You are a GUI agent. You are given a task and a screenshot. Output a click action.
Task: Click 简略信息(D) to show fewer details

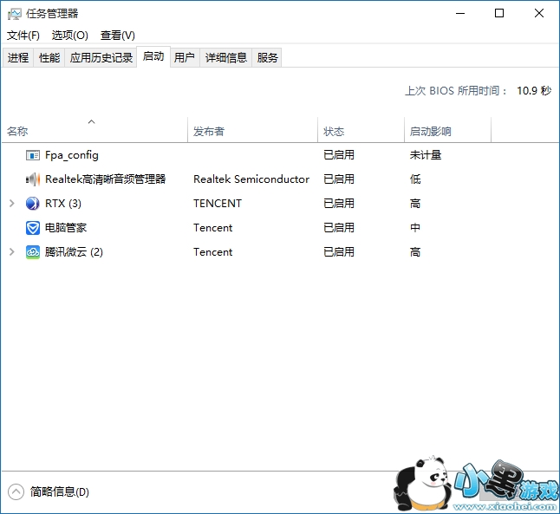click(x=59, y=491)
